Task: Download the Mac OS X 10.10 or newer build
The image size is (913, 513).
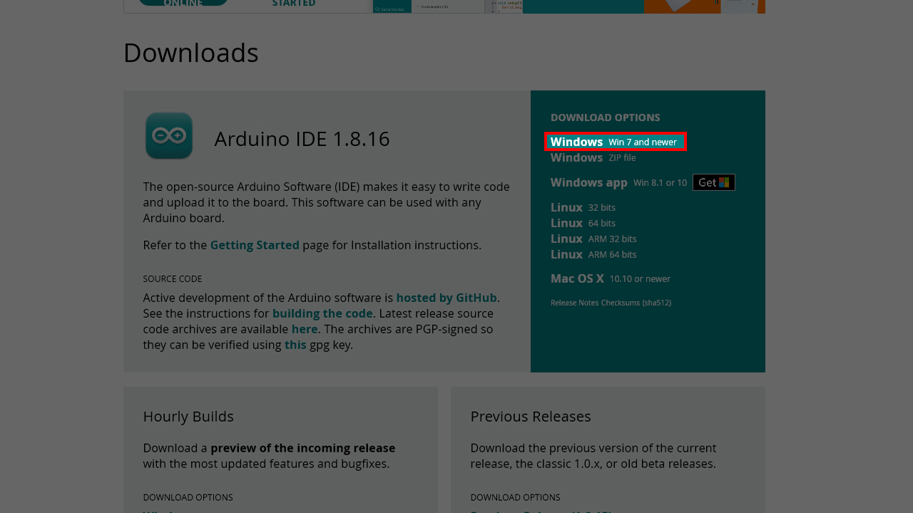Action: [610, 279]
